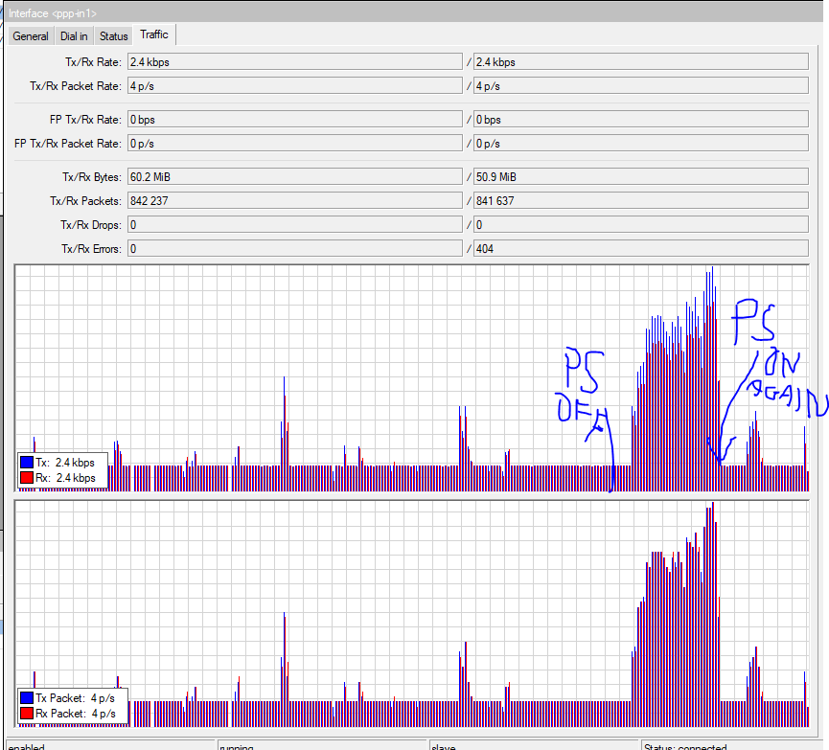This screenshot has width=829, height=750.
Task: Click the red Rx Packet swatch
Action: (27, 714)
